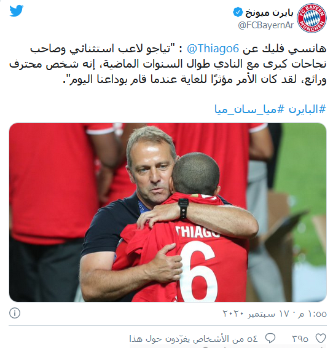
Task: Click the tweet info circle icon
Action: (x=15, y=313)
